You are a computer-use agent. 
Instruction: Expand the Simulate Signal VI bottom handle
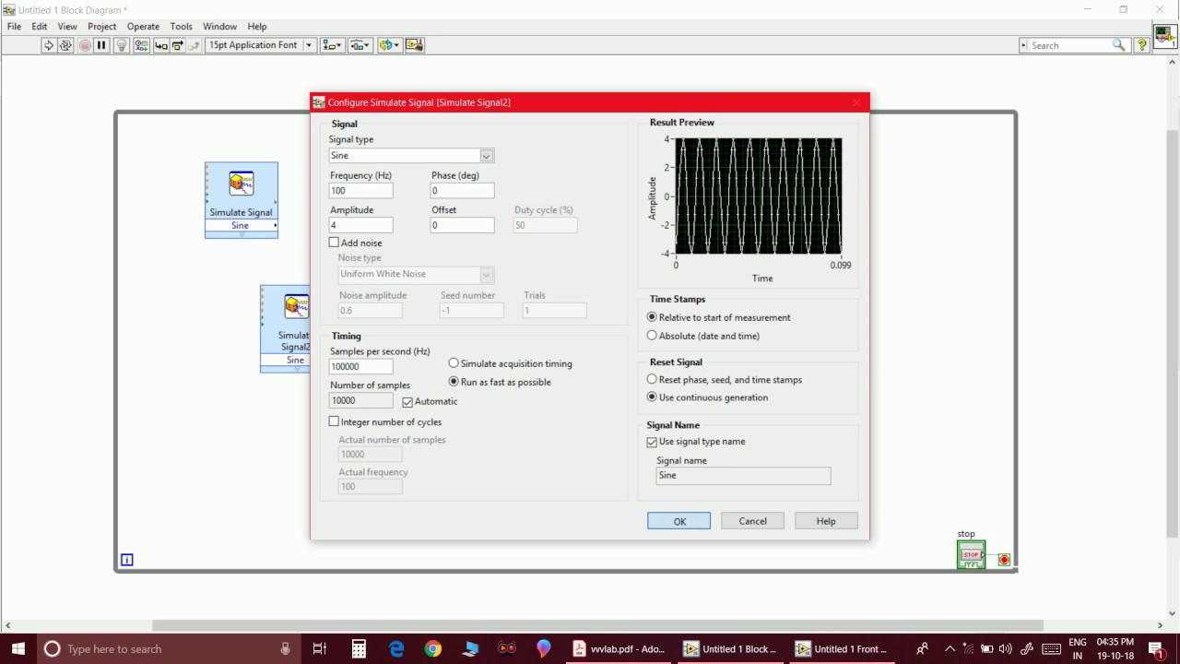(242, 235)
